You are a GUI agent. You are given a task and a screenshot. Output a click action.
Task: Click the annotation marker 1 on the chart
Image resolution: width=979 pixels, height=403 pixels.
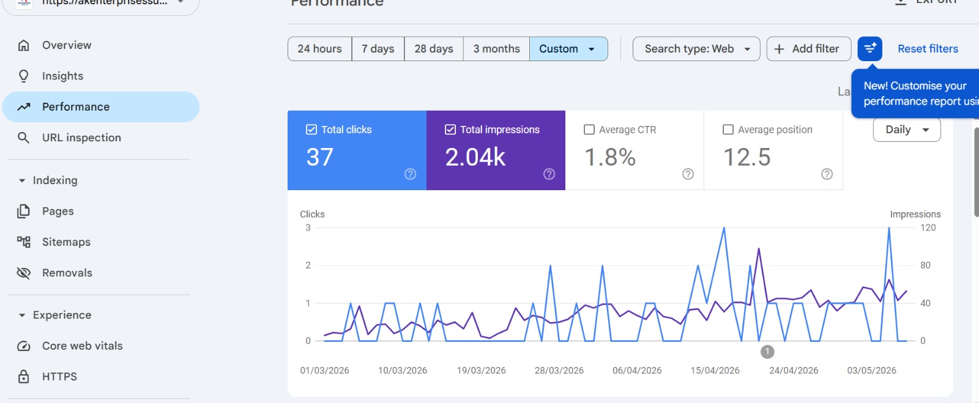(767, 352)
